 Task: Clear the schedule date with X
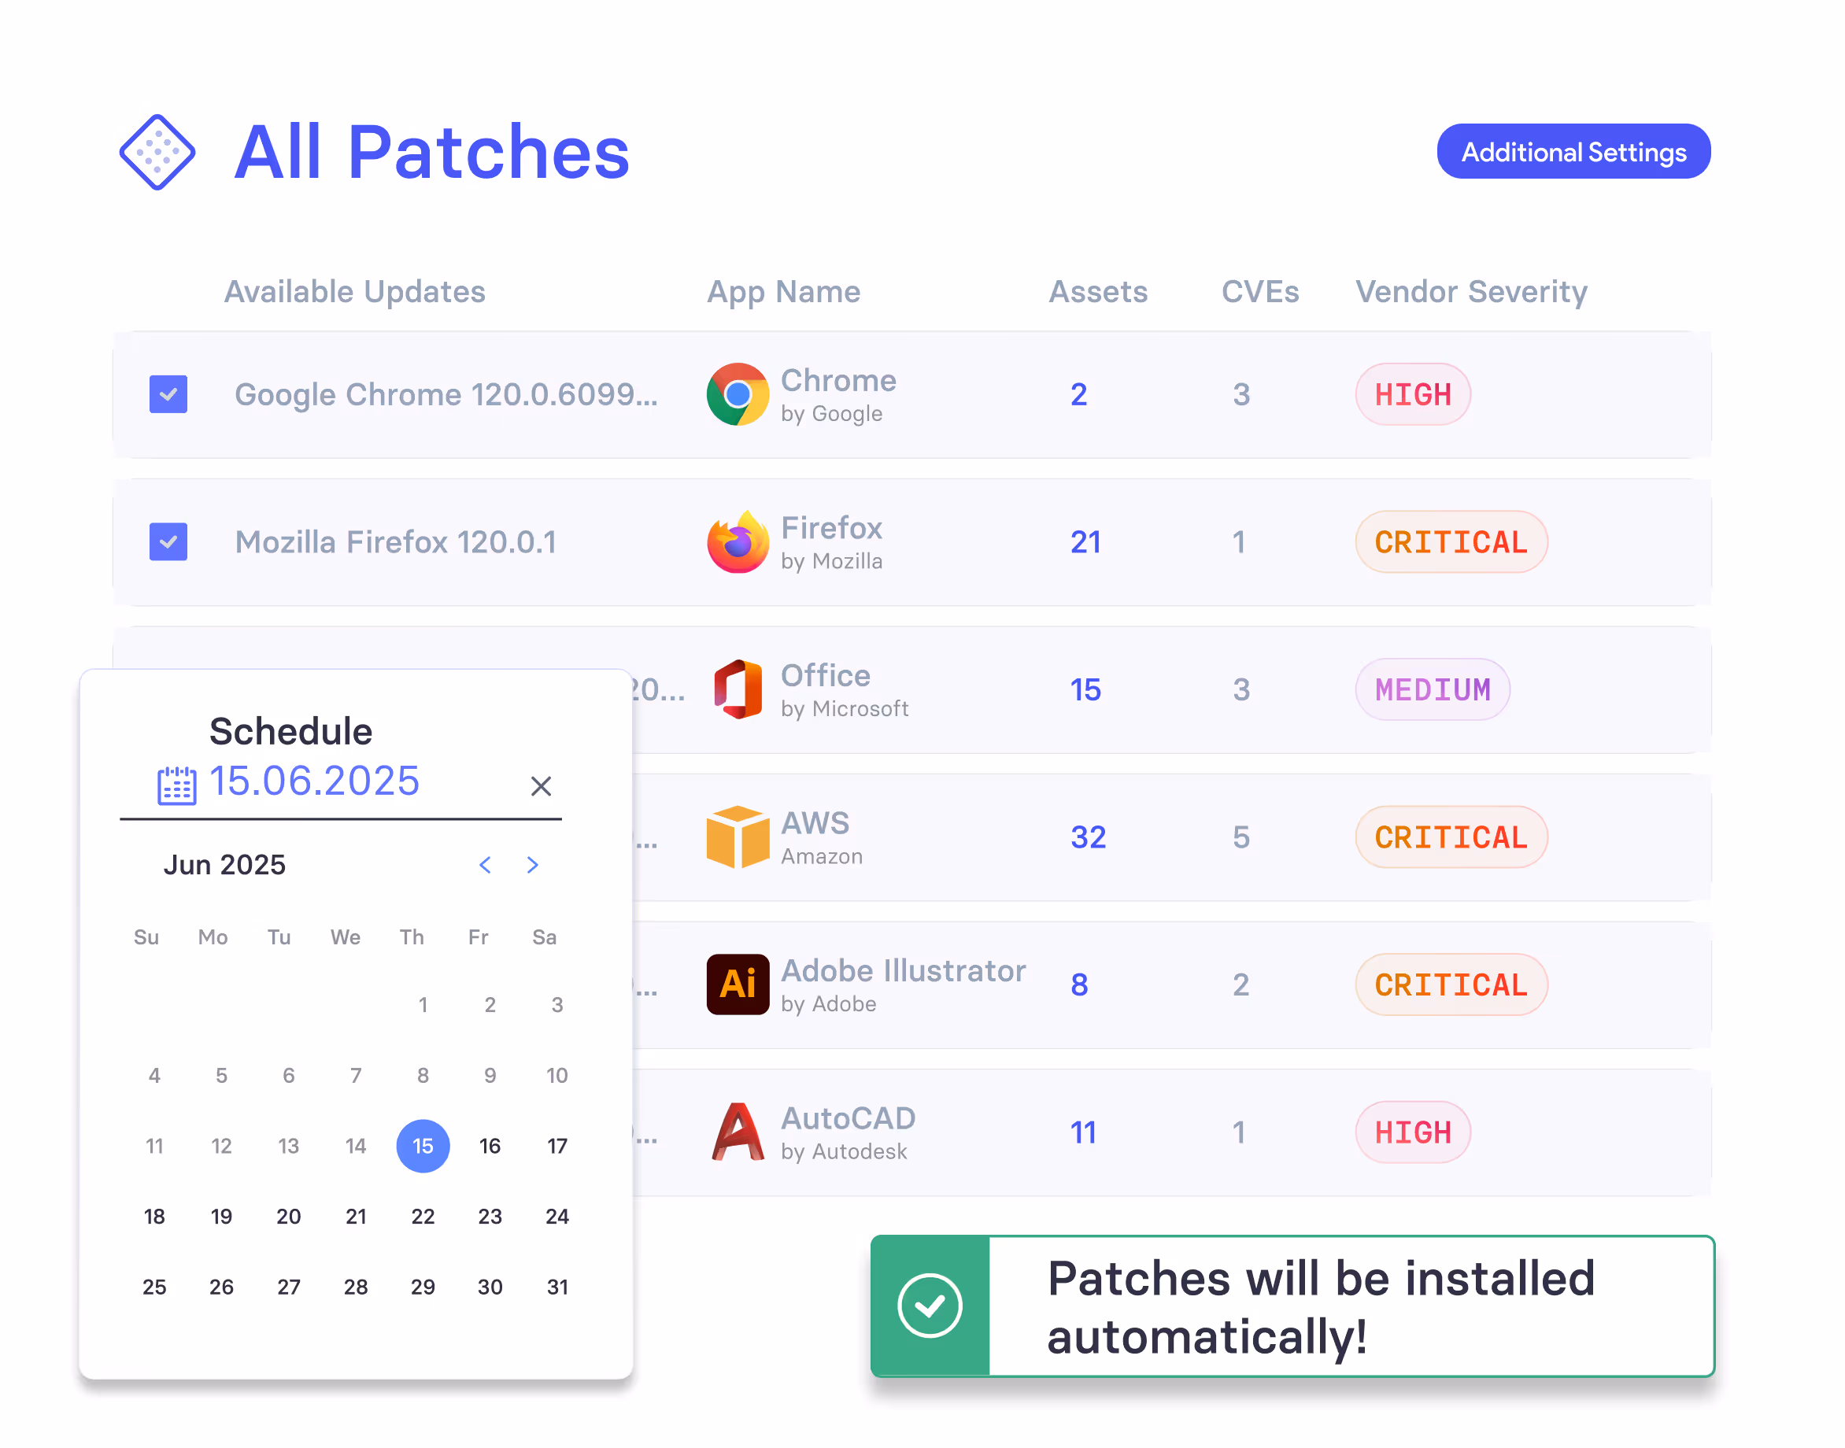(541, 786)
